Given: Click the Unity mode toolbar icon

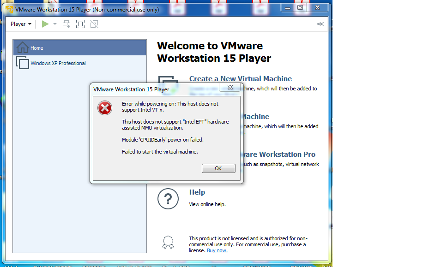Looking at the screenshot, I should click(94, 24).
